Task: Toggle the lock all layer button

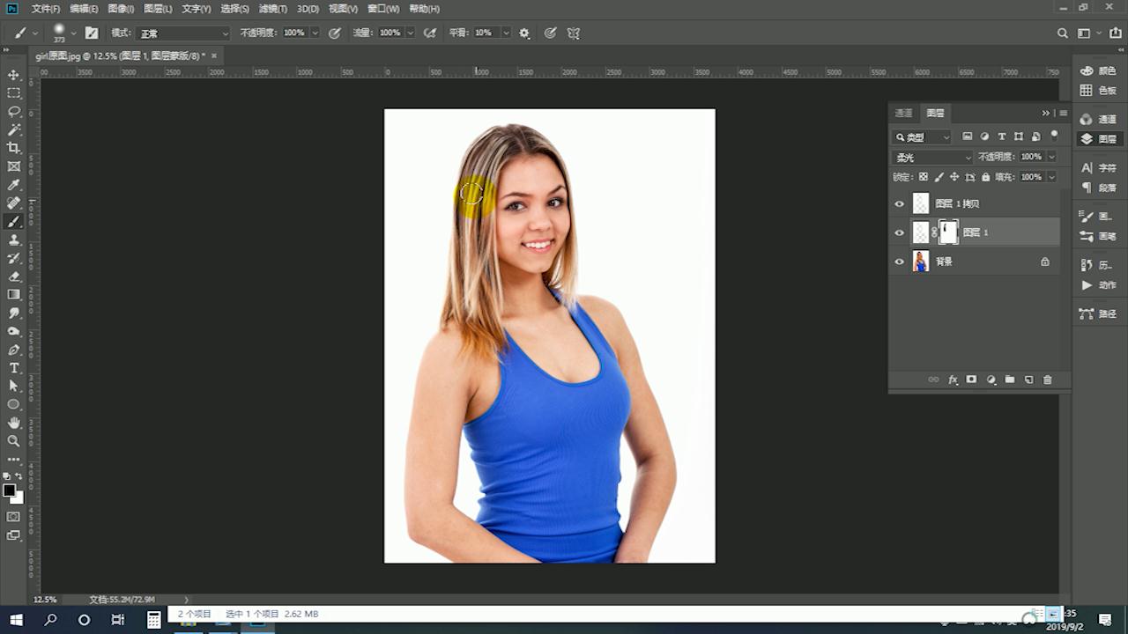Action: tap(985, 177)
